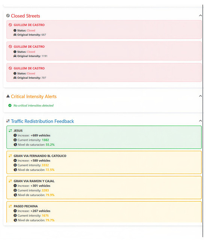Click the +689 vehicles increase value
The height and width of the screenshot is (241, 206).
(40, 135)
